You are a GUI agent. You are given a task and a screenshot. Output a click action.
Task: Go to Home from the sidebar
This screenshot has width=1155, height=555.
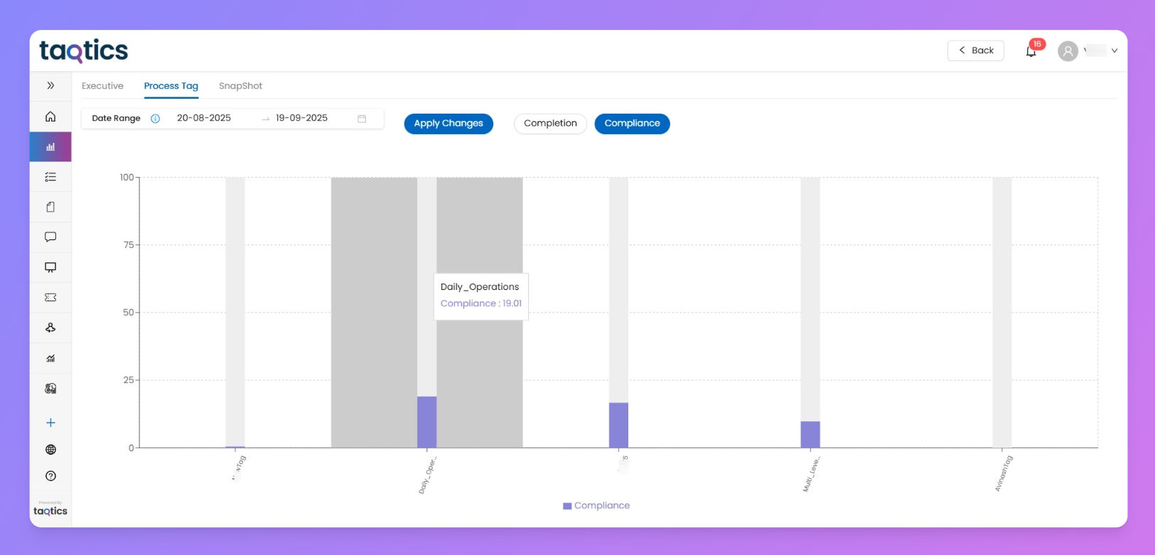(x=50, y=117)
